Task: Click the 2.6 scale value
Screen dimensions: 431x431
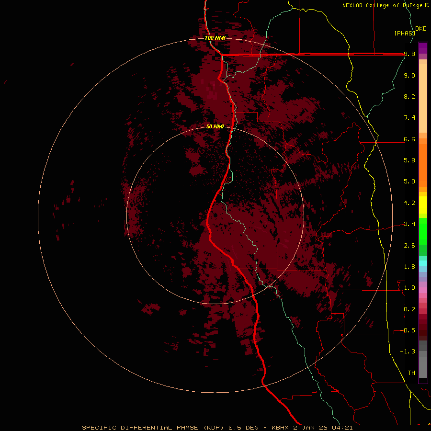Action: [409, 246]
